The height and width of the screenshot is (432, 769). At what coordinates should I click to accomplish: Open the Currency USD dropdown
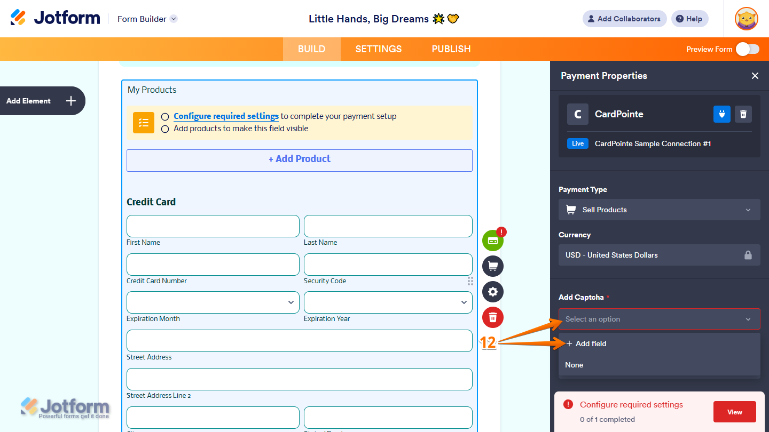660,255
